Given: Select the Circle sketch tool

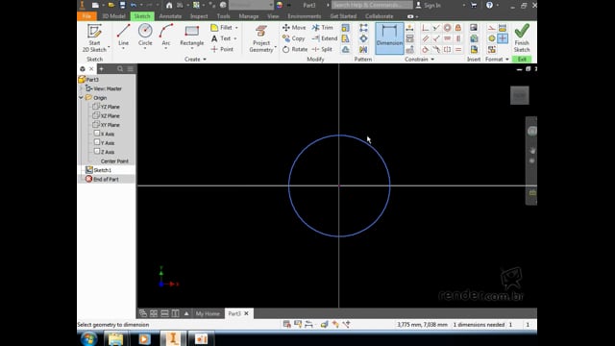Looking at the screenshot, I should pos(145,35).
